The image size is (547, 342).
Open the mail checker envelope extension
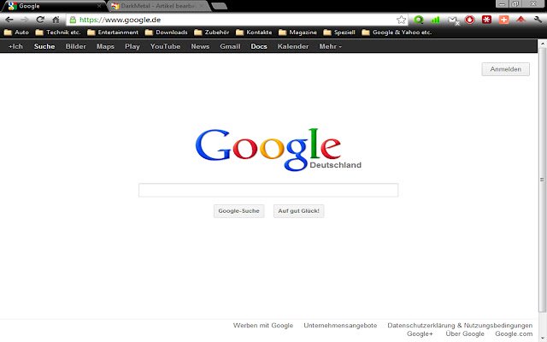pos(453,21)
